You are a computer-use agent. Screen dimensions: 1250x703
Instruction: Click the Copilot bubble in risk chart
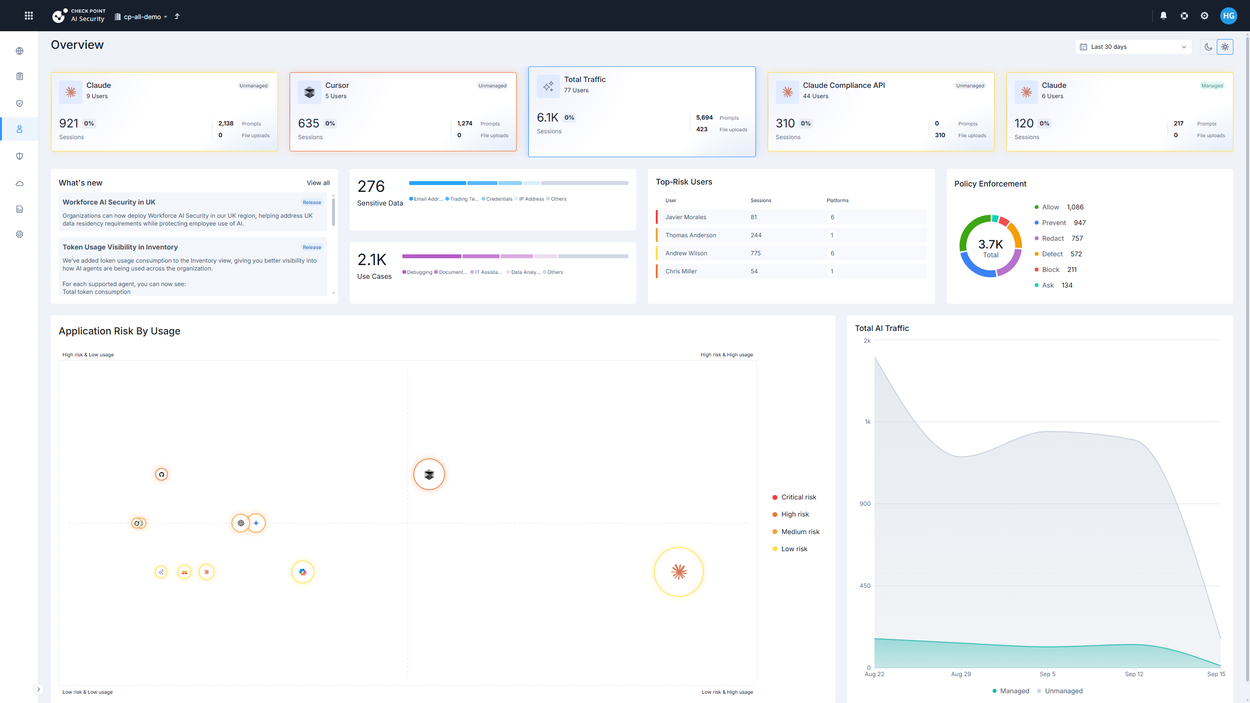tap(303, 572)
